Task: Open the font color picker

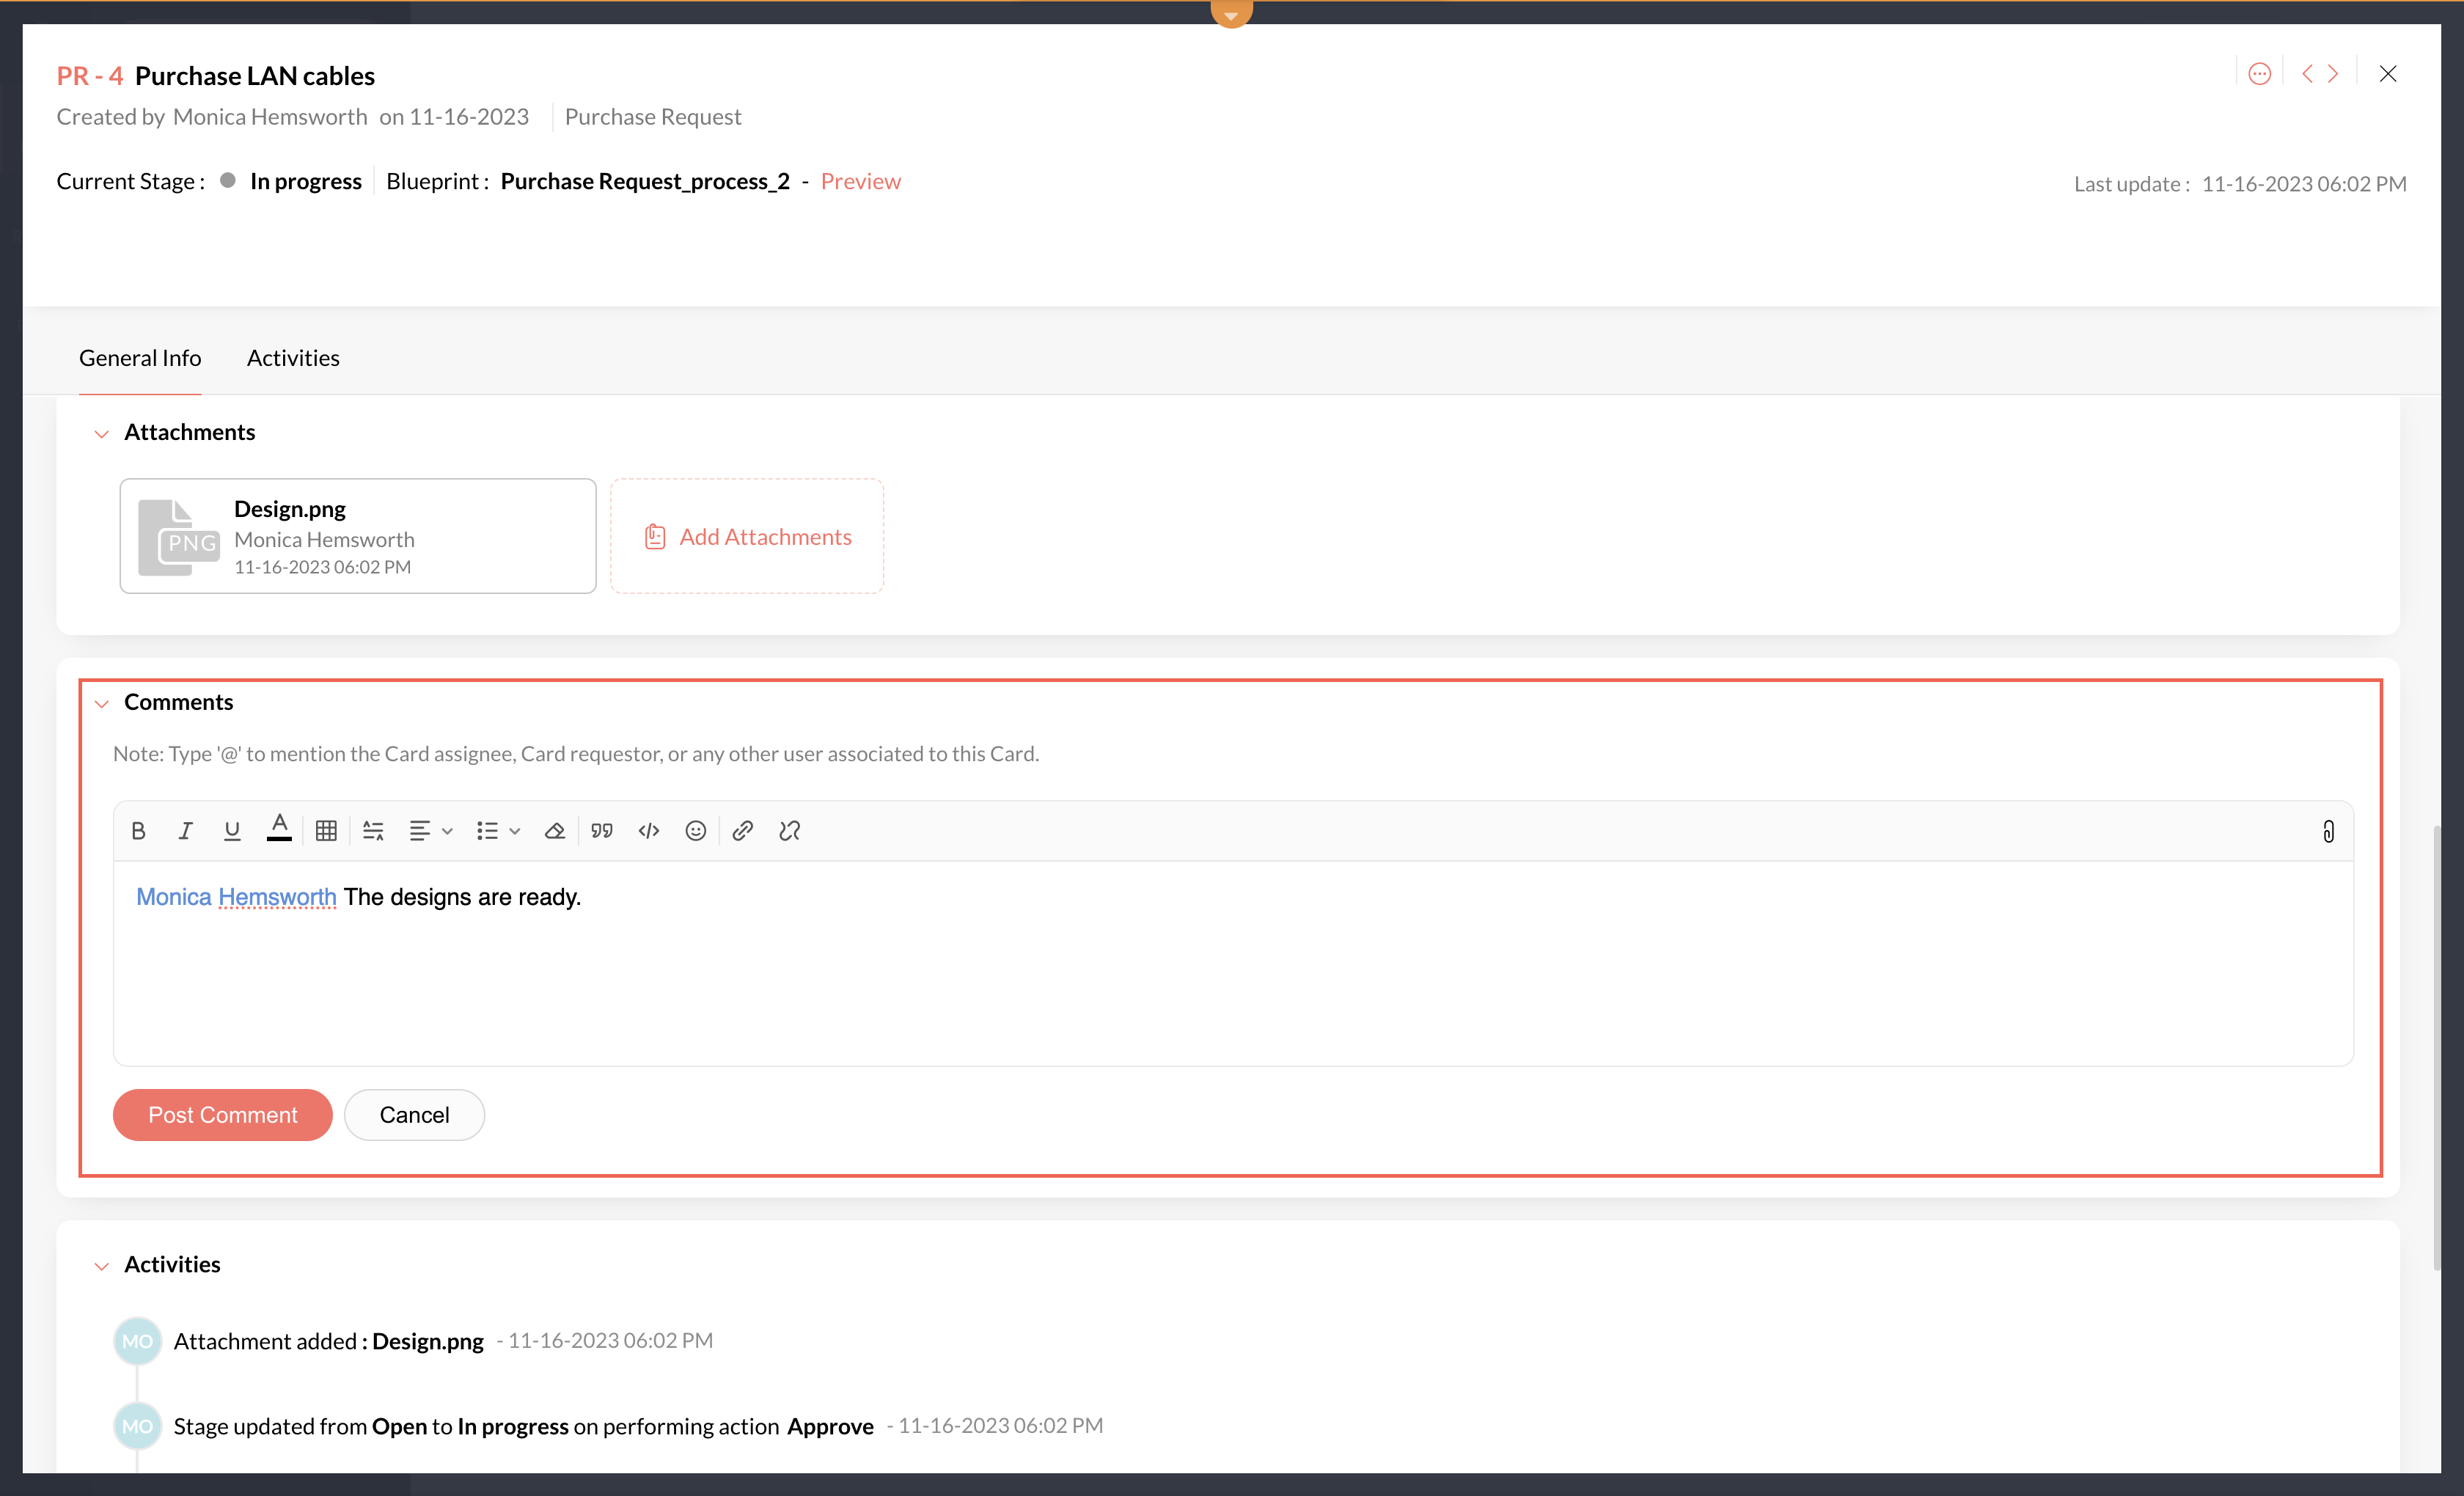Action: [x=279, y=829]
